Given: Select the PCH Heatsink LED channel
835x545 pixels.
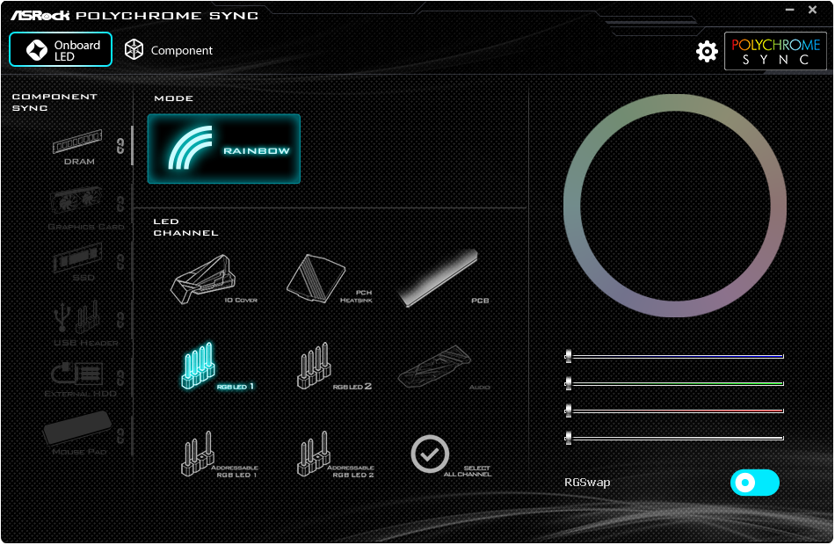Looking at the screenshot, I should (329, 280).
